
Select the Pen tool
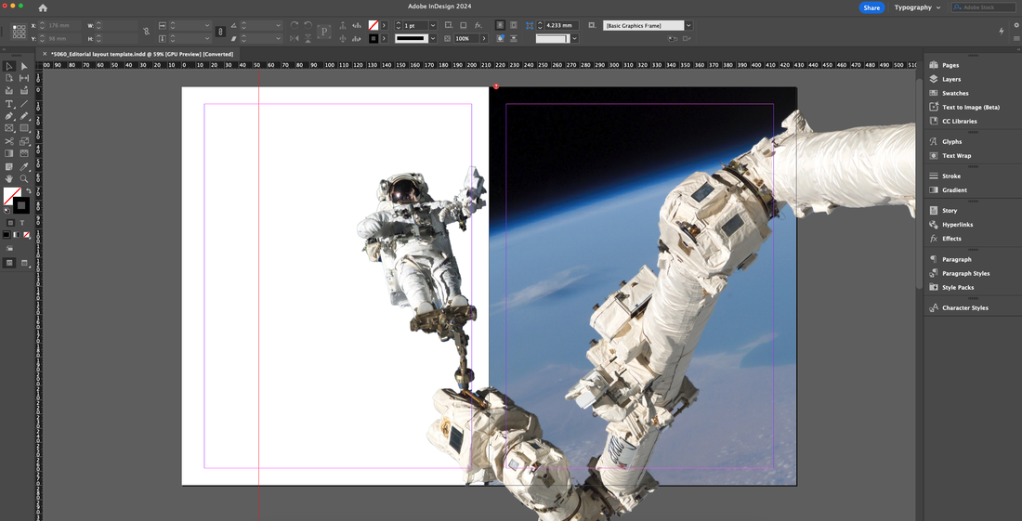point(9,116)
